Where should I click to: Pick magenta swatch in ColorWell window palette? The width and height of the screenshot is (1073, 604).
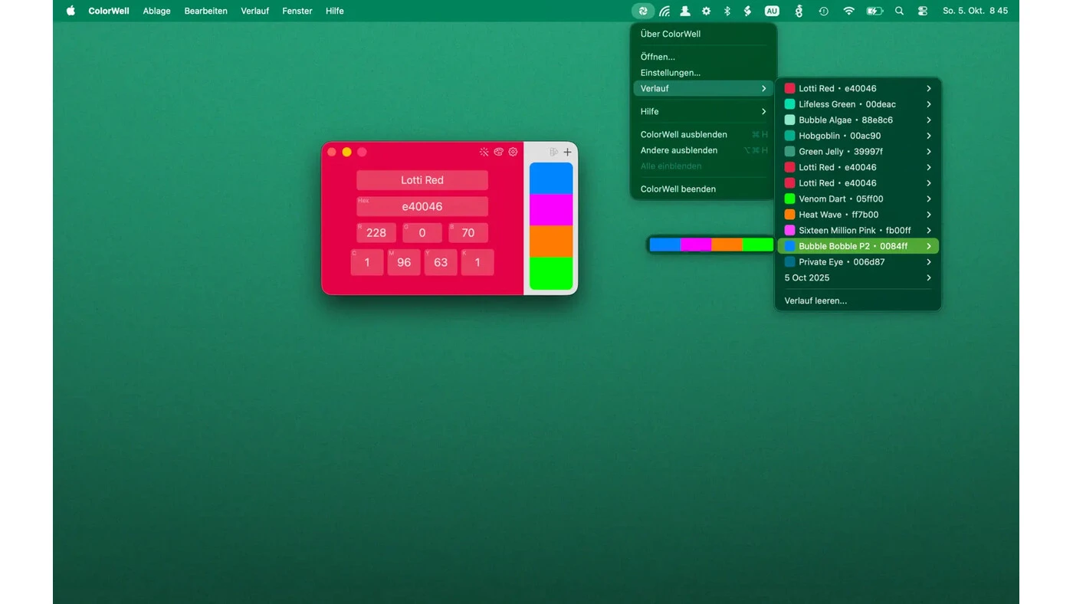(551, 210)
